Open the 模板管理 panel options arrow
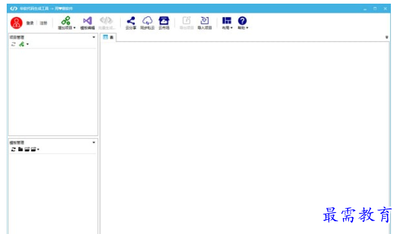This screenshot has width=397, height=234. 94,142
